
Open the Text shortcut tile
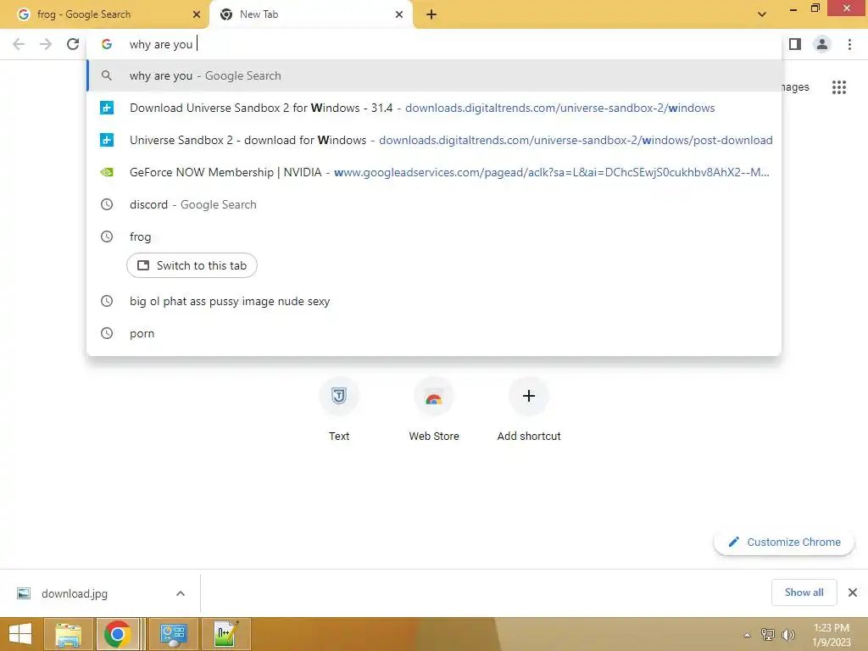click(339, 410)
